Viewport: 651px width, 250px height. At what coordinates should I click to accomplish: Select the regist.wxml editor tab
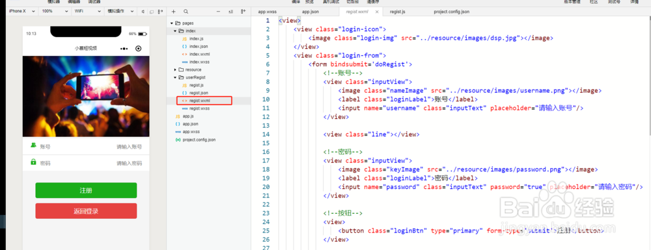coord(357,12)
